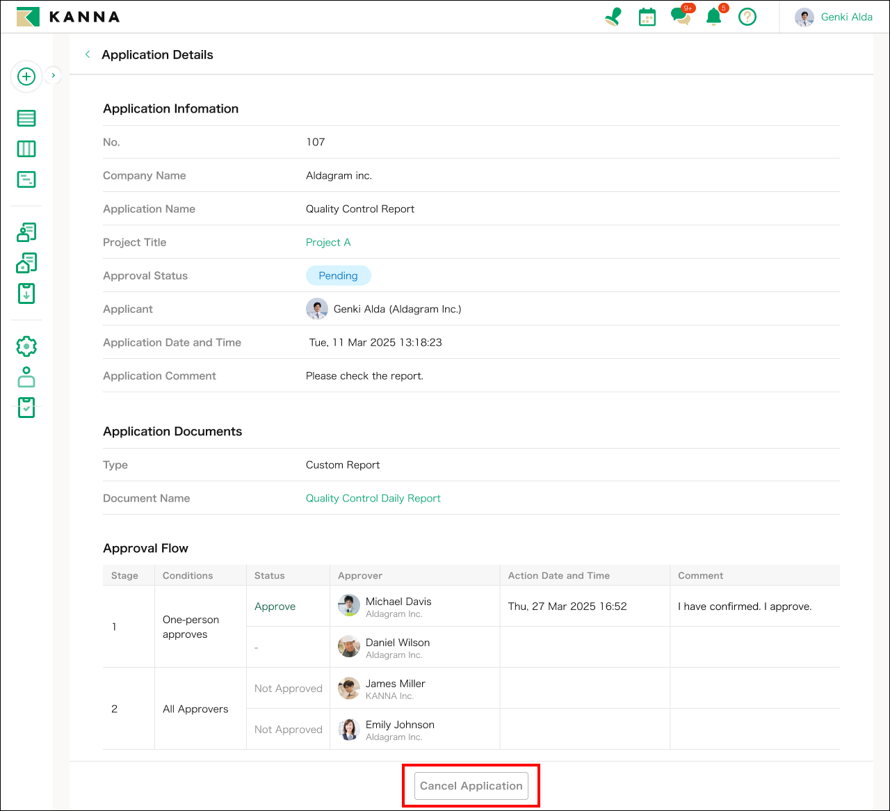Open chat messages with 9+ badge

point(680,17)
